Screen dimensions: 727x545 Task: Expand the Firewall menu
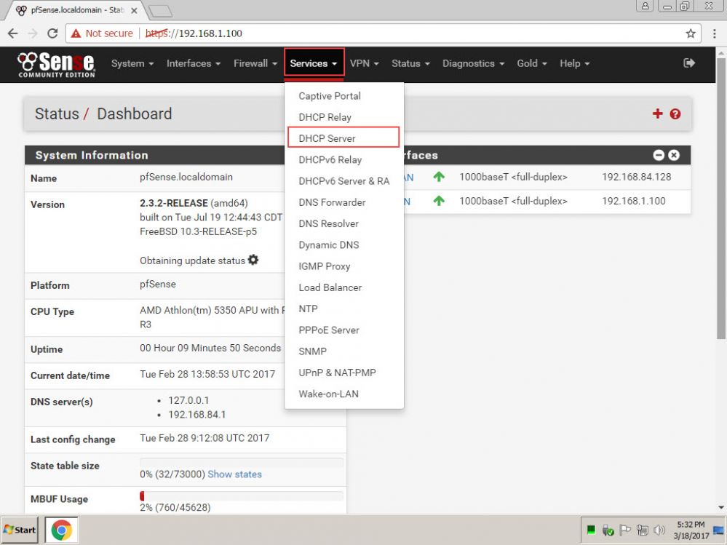[255, 63]
